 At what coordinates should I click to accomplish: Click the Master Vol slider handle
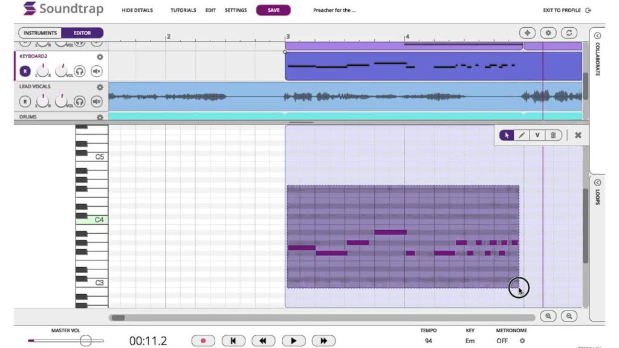85,341
